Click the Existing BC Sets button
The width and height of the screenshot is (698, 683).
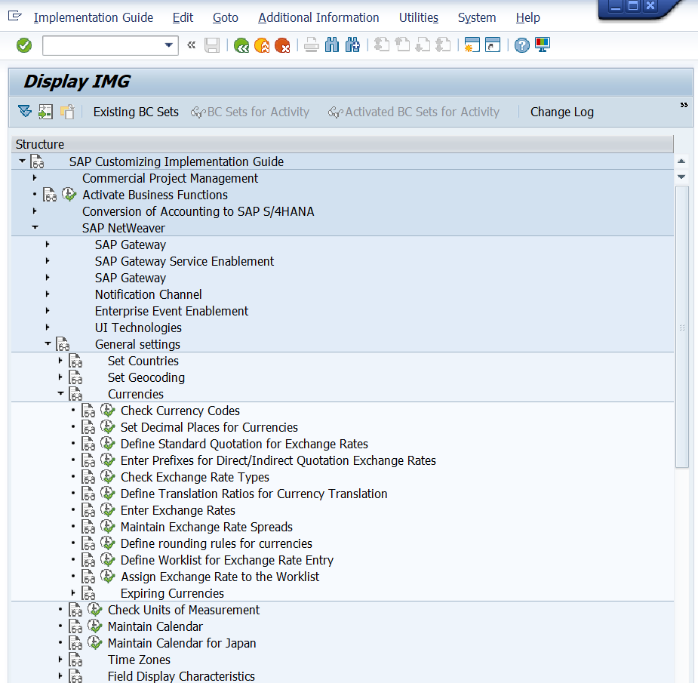pos(136,112)
